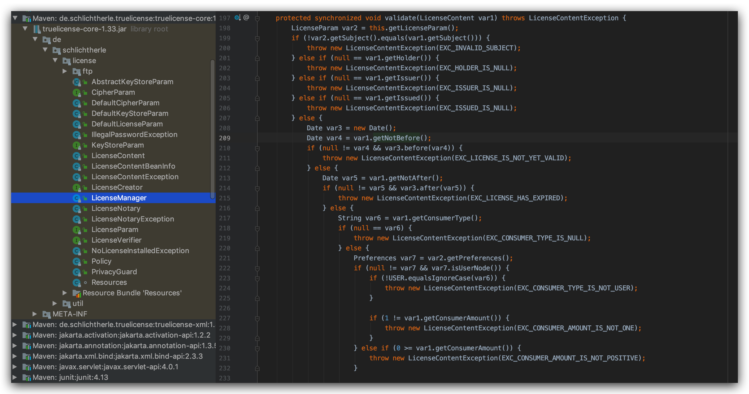Expand Maven jakarta.activation-api library
The width and height of the screenshot is (749, 394).
[14, 335]
